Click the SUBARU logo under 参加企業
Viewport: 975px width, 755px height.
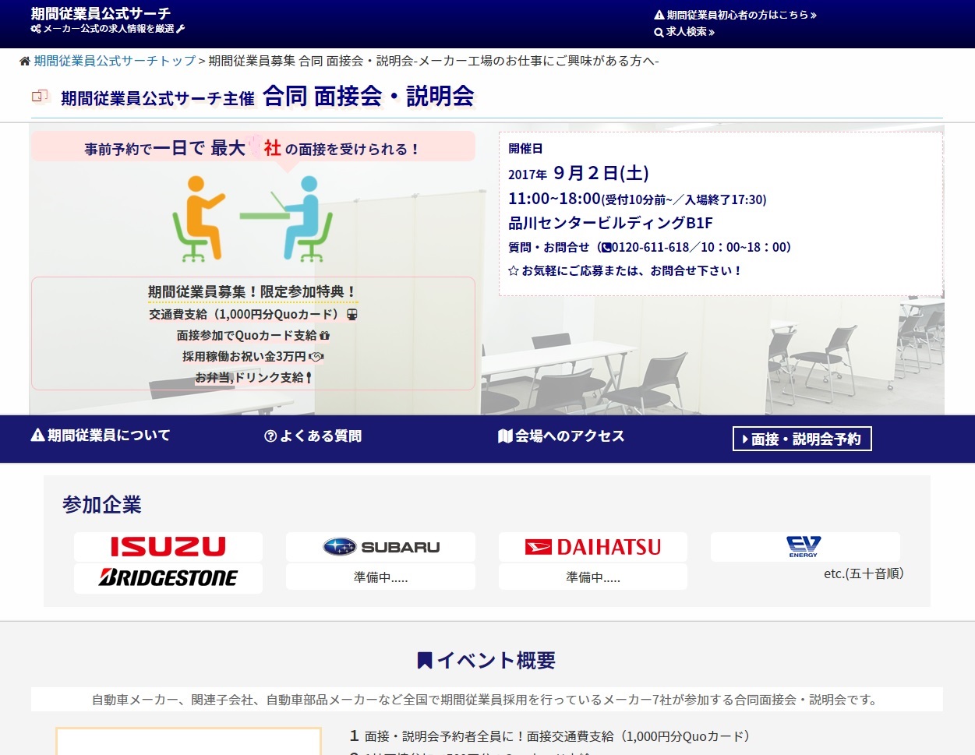(x=380, y=546)
